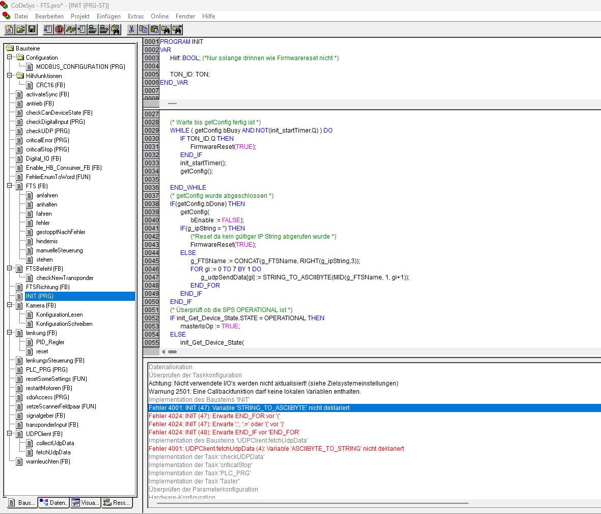Open the Projekt menu
This screenshot has width=601, height=514.
click(x=80, y=16)
